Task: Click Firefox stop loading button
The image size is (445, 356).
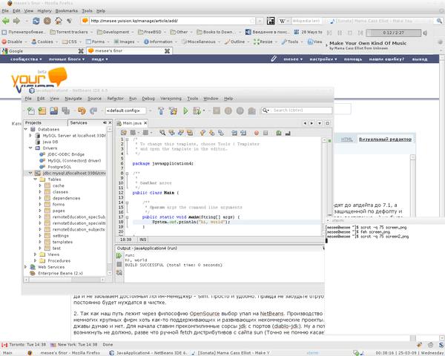Action: point(47,21)
